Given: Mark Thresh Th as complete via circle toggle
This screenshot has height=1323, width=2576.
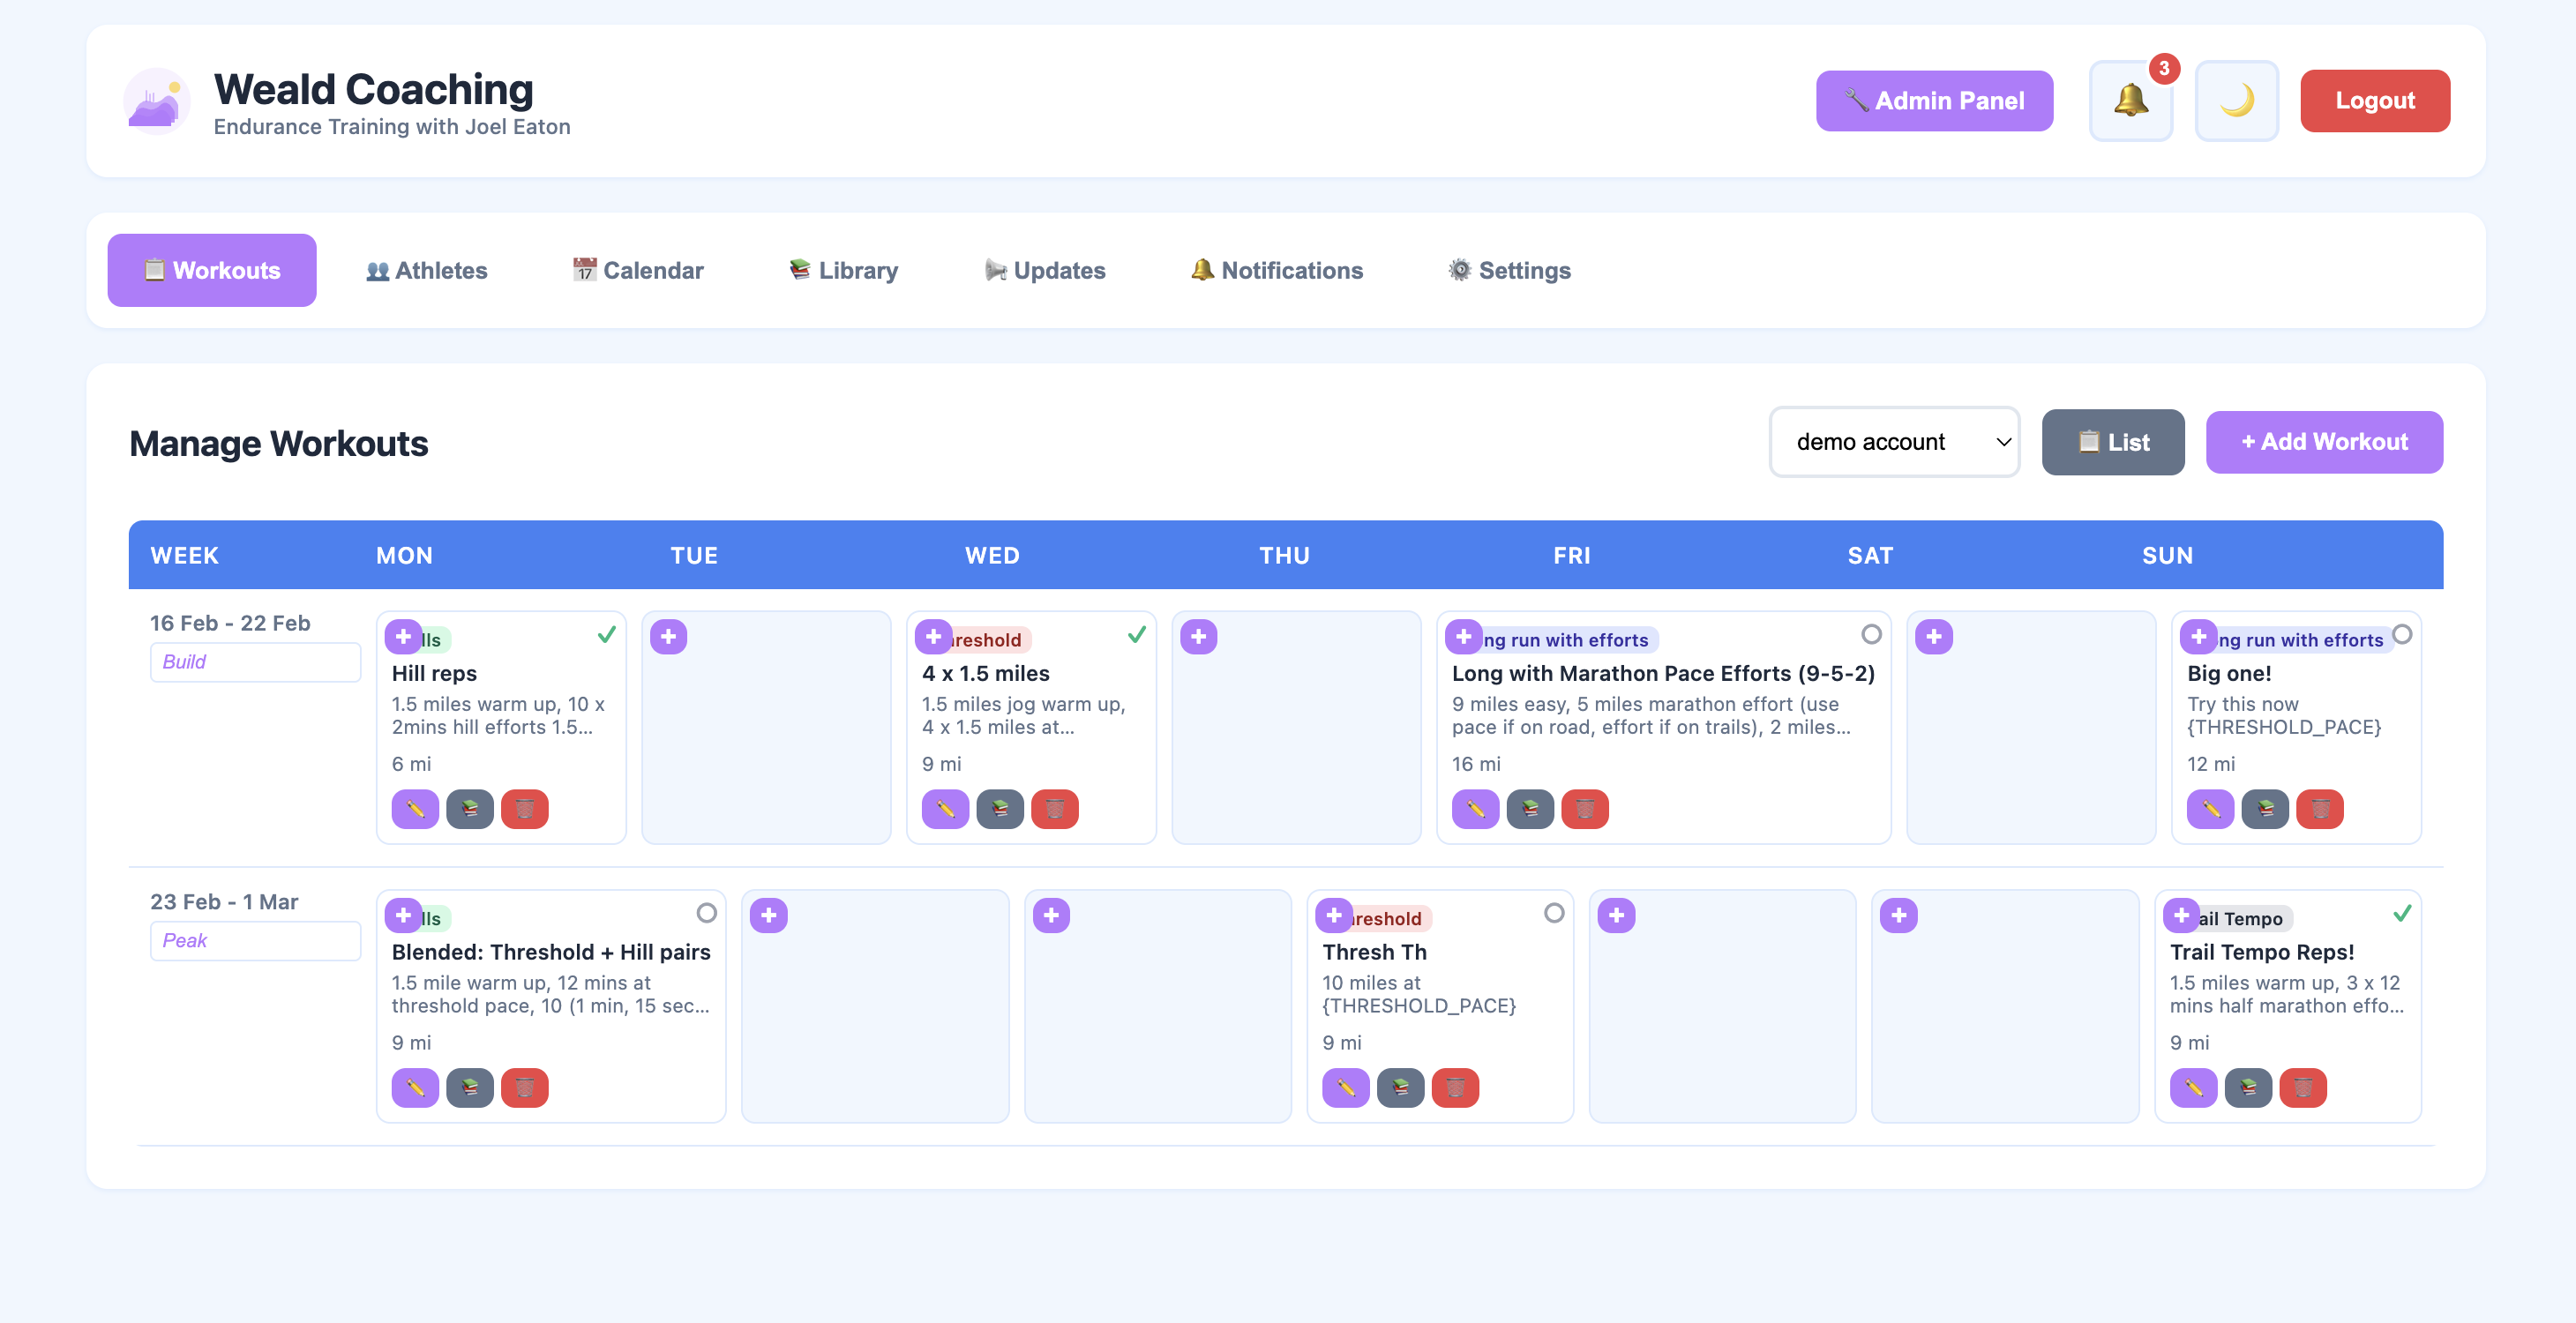Looking at the screenshot, I should click(x=1555, y=913).
